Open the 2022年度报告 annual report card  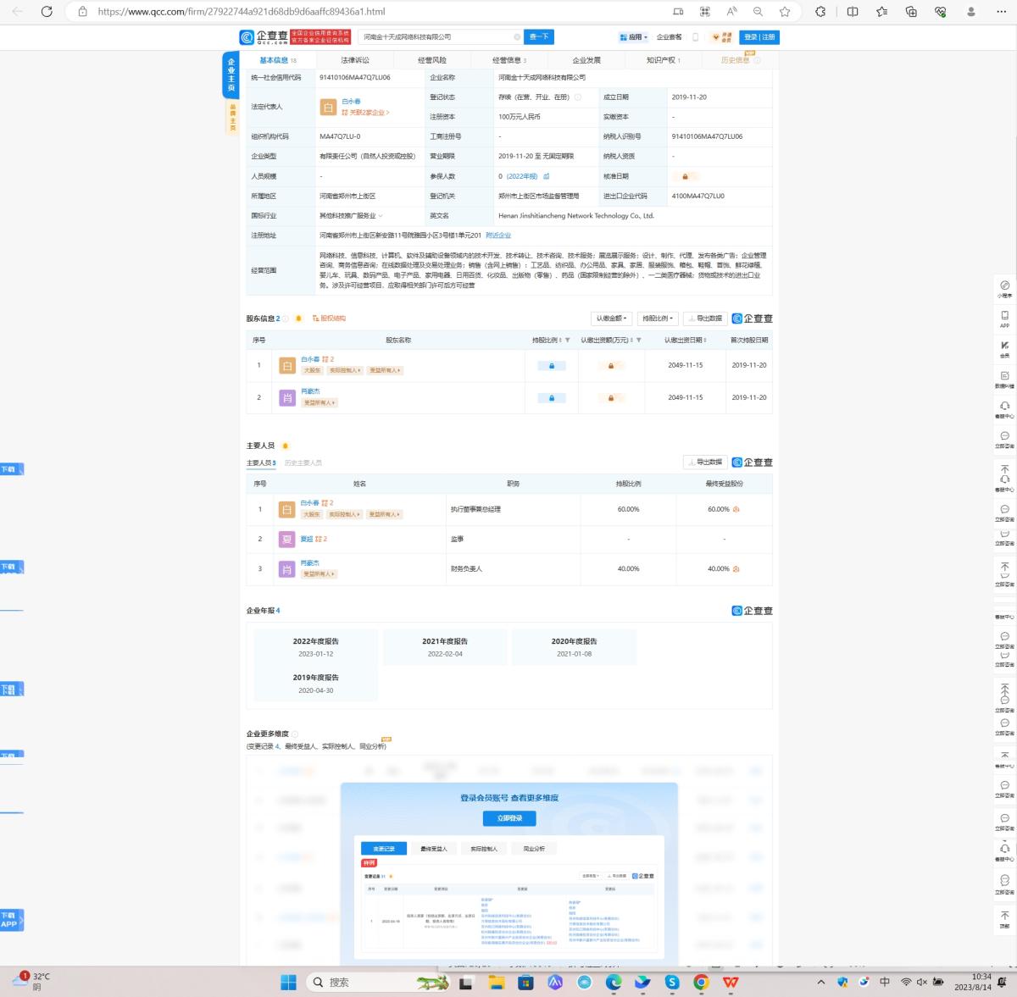315,647
